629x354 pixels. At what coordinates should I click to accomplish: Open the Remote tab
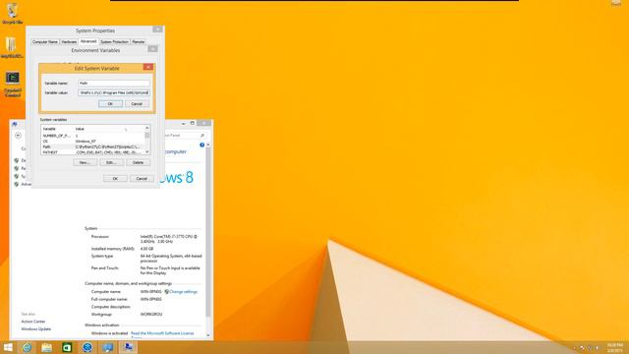click(139, 41)
